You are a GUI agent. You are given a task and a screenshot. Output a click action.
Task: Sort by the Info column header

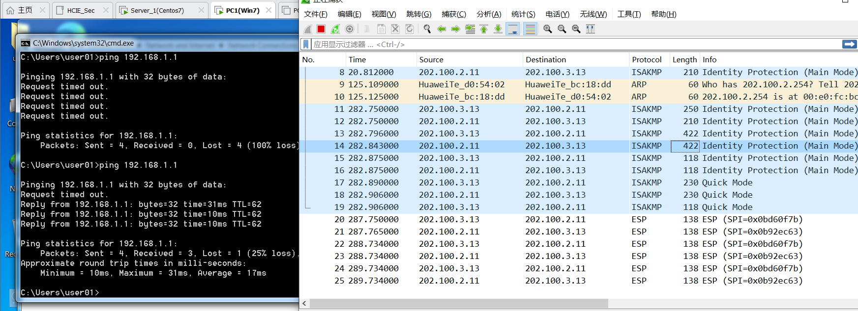779,59
